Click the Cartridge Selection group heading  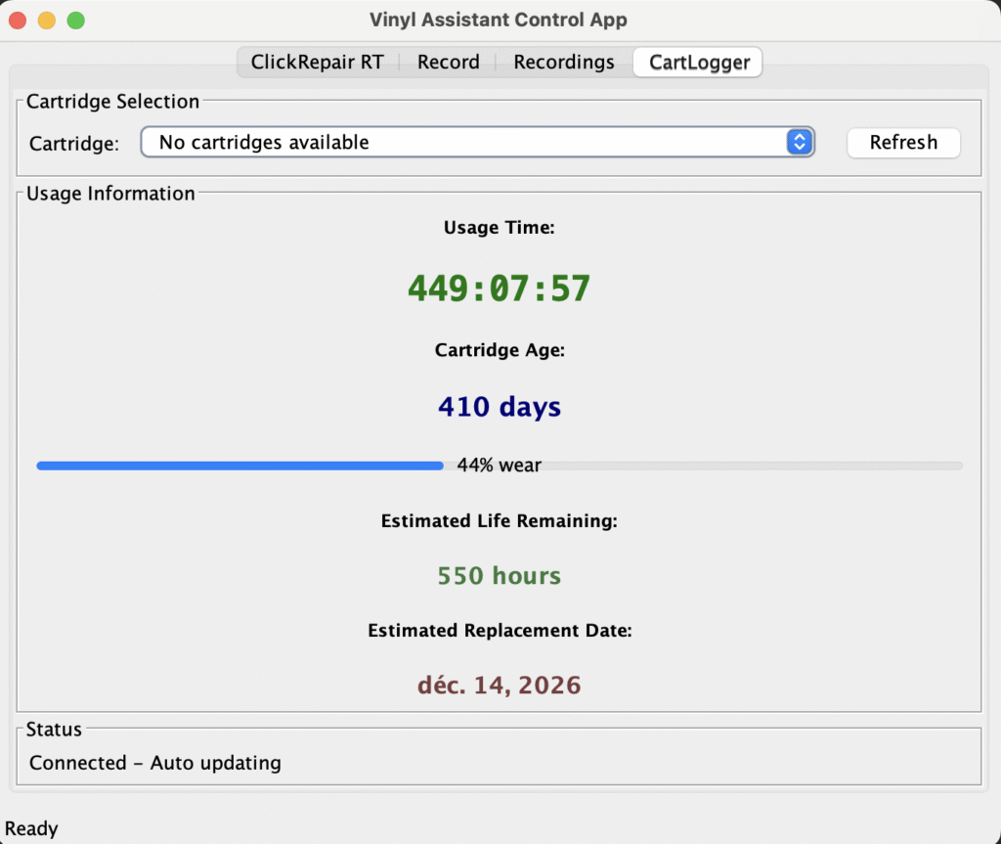[x=112, y=102]
